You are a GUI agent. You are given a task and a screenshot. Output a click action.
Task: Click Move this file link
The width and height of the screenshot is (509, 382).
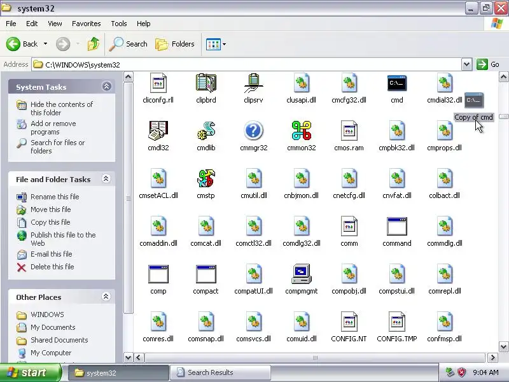click(x=51, y=209)
